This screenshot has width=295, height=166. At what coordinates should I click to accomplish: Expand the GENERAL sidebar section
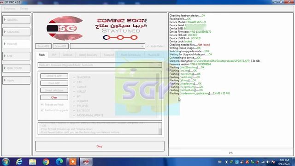tap(17, 20)
